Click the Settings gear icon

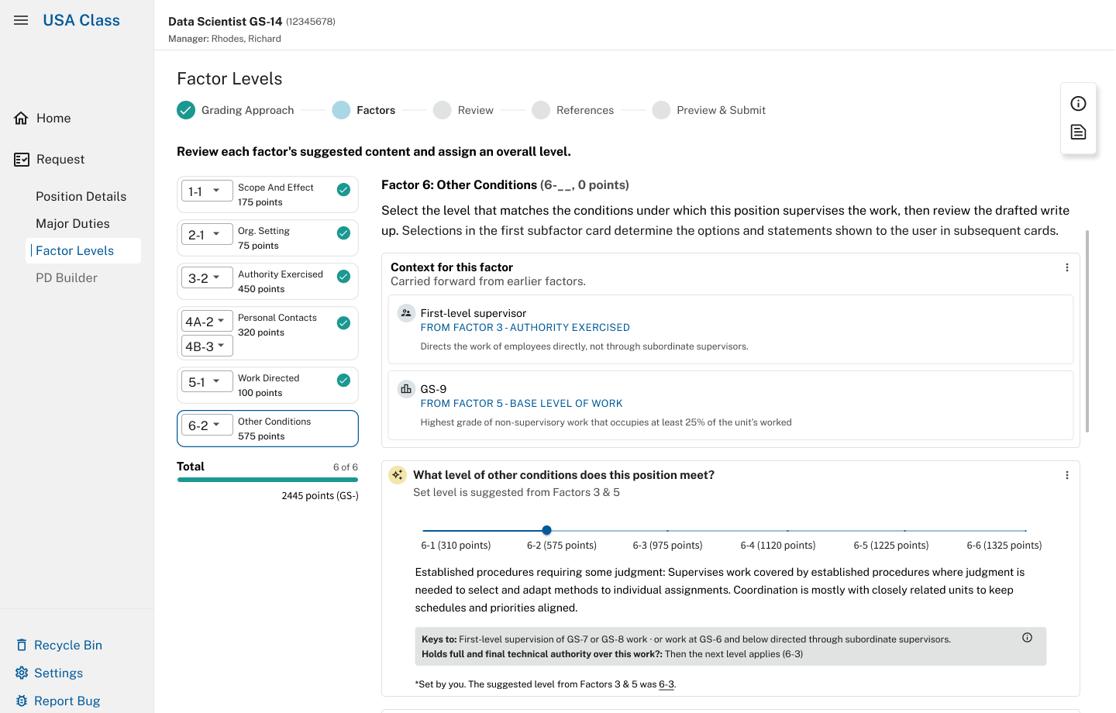click(22, 673)
